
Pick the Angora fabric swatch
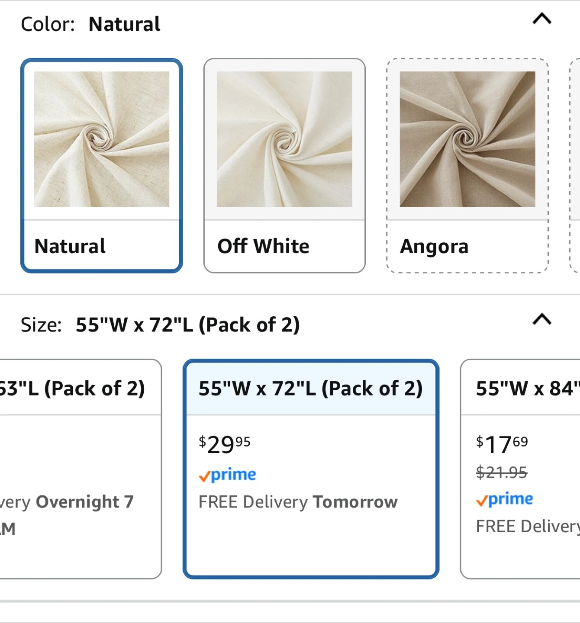coord(467,139)
